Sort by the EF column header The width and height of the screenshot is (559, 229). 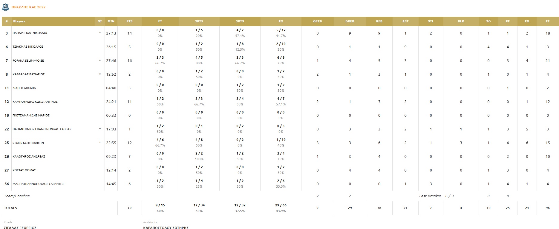pyautogui.click(x=548, y=21)
